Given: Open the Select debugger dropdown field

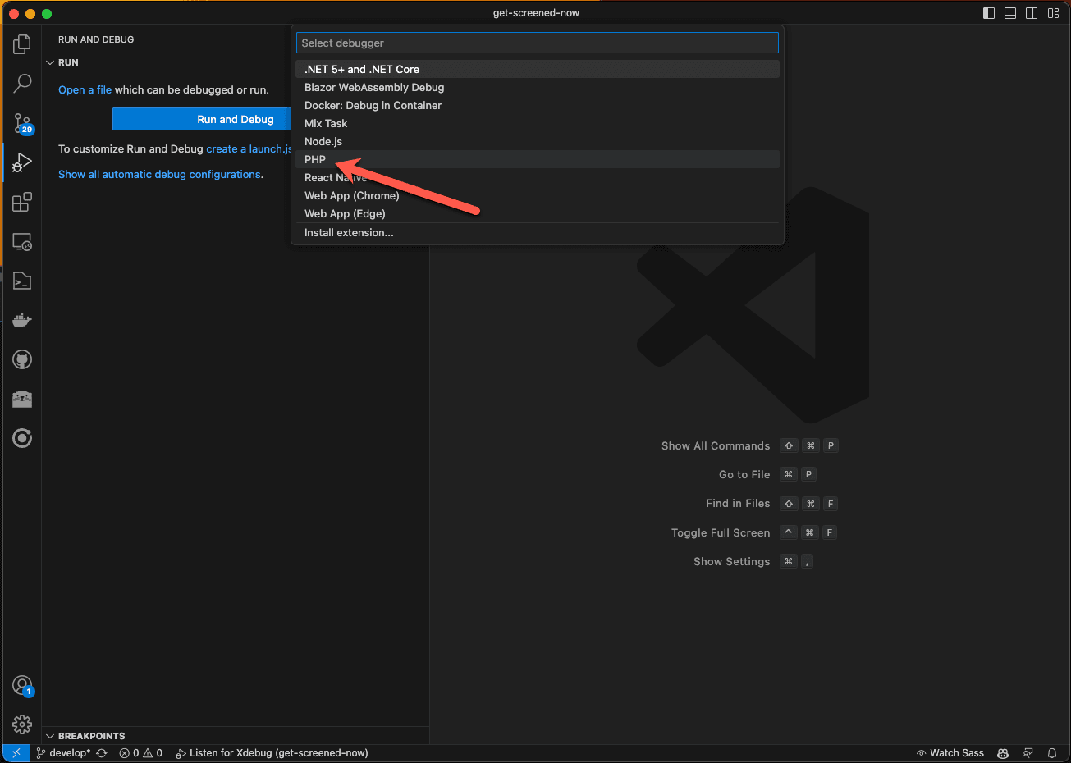Looking at the screenshot, I should pyautogui.click(x=537, y=42).
